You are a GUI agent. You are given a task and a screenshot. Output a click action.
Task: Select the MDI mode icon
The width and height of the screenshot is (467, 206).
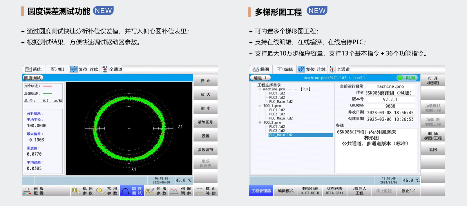(54, 69)
